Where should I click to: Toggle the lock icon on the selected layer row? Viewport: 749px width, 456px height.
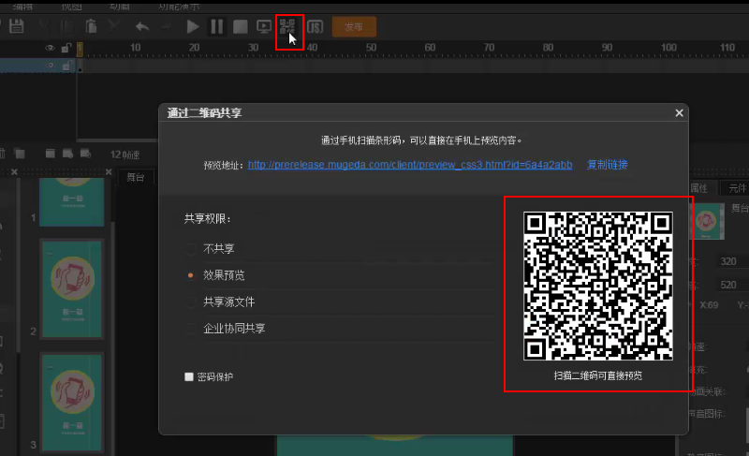click(66, 66)
